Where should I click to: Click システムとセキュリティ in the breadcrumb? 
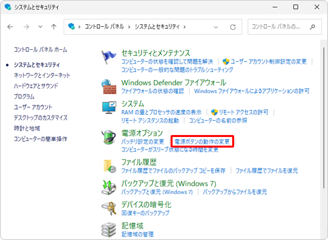(x=157, y=27)
